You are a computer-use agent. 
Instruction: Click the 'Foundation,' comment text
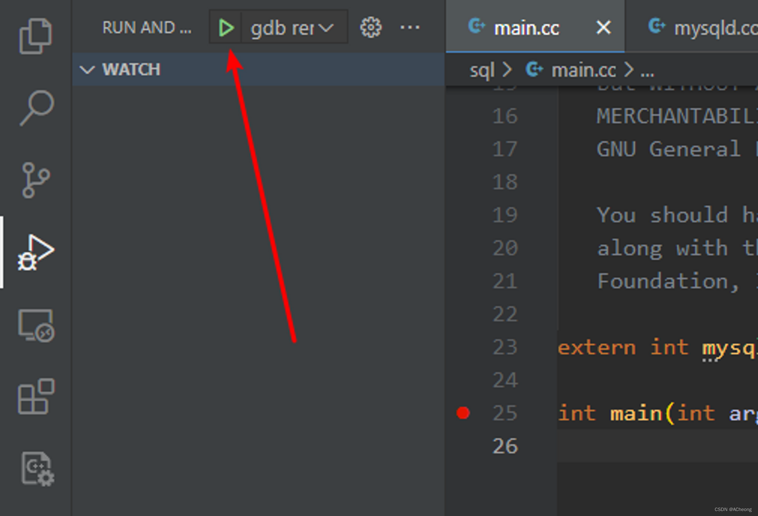(x=668, y=281)
